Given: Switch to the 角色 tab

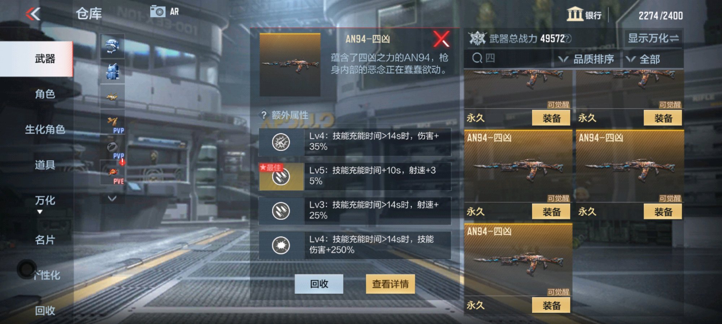Looking at the screenshot, I should point(45,94).
